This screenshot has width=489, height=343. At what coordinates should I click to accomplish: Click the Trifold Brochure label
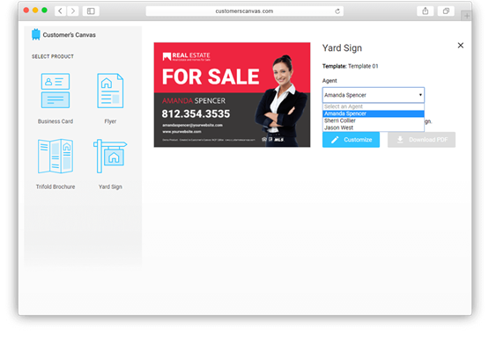56,186
